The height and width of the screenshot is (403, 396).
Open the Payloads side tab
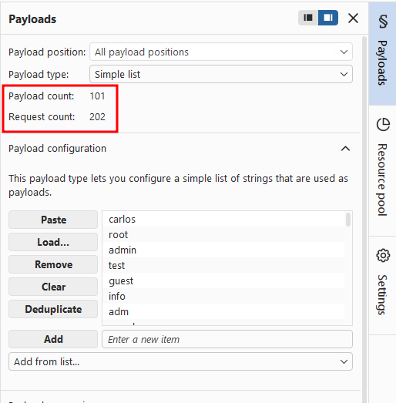pyautogui.click(x=382, y=53)
